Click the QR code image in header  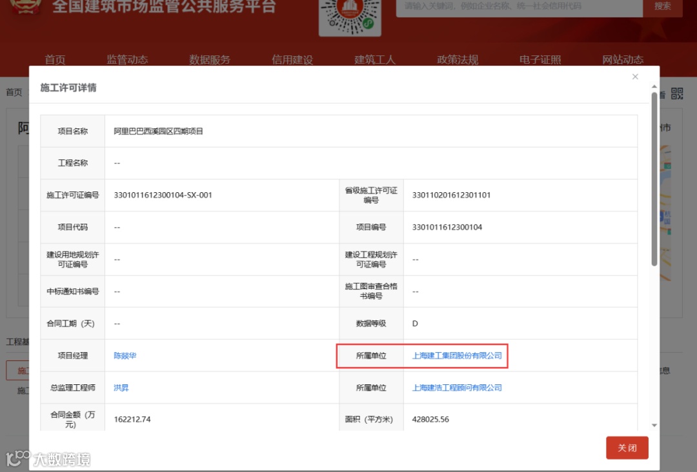click(x=350, y=17)
